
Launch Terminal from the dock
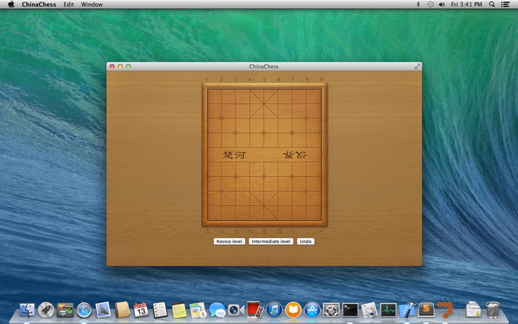click(x=350, y=310)
